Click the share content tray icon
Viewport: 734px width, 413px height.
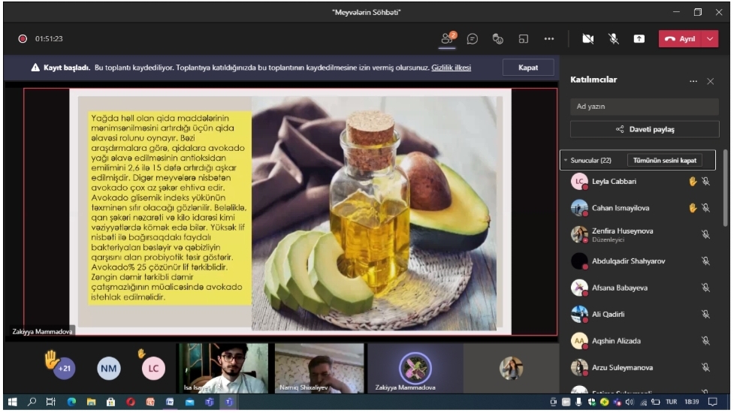[639, 39]
